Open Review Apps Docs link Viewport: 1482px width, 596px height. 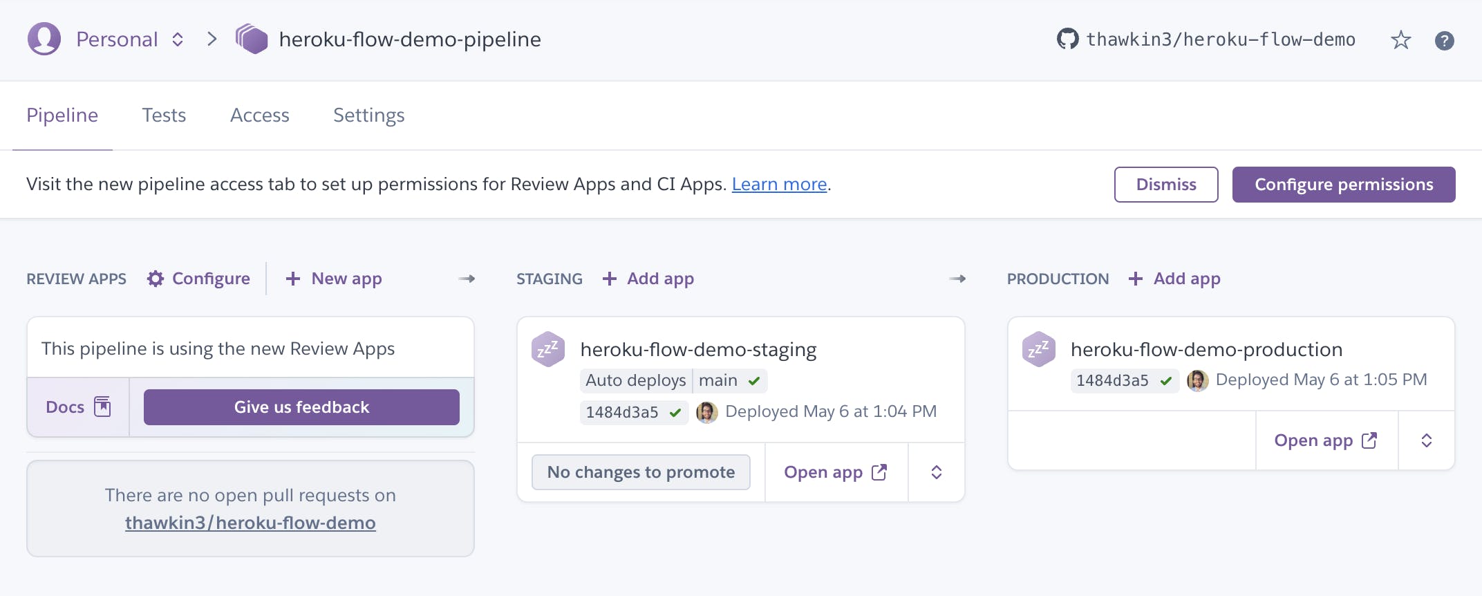[x=78, y=407]
